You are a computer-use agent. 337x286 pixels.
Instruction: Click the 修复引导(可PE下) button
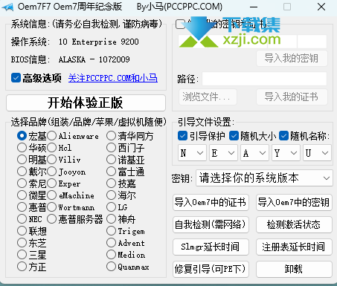pyautogui.click(x=211, y=269)
